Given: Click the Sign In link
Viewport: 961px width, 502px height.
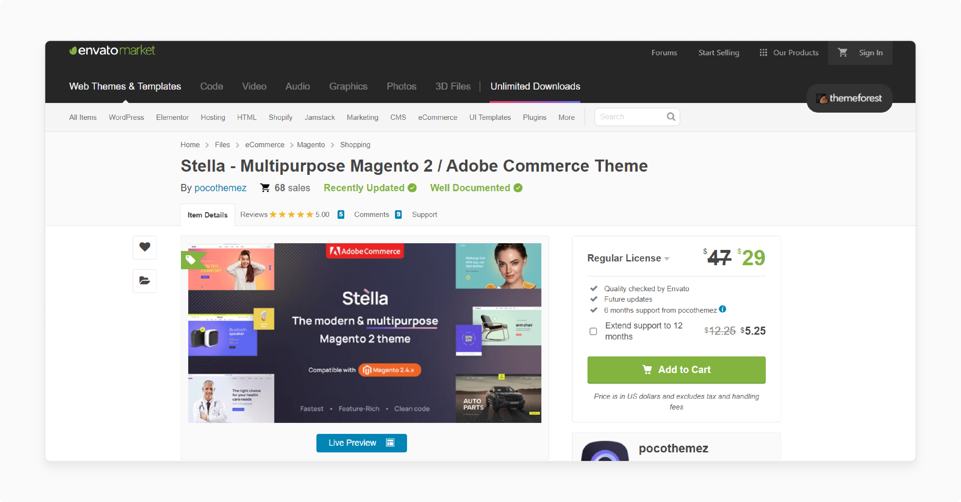Looking at the screenshot, I should (871, 53).
